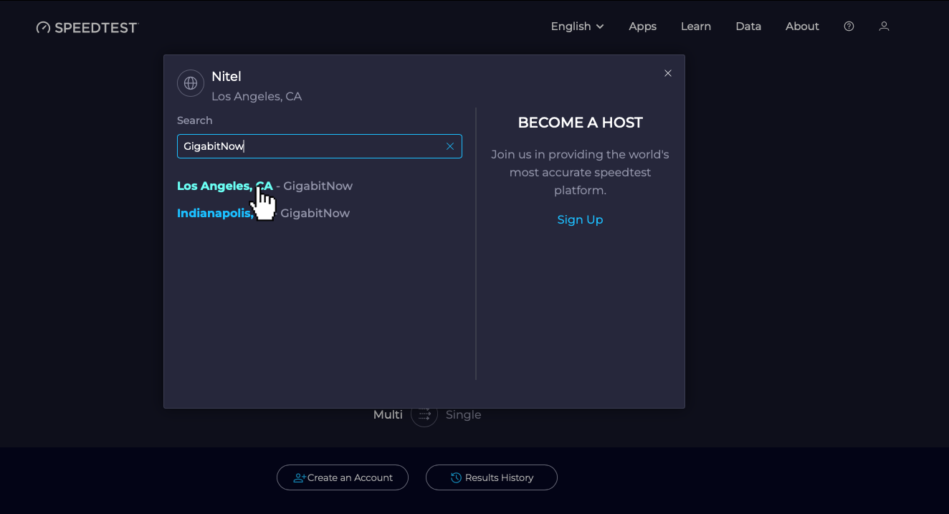This screenshot has height=514, width=949.
Task: Click the Nitel server name
Action: point(226,77)
